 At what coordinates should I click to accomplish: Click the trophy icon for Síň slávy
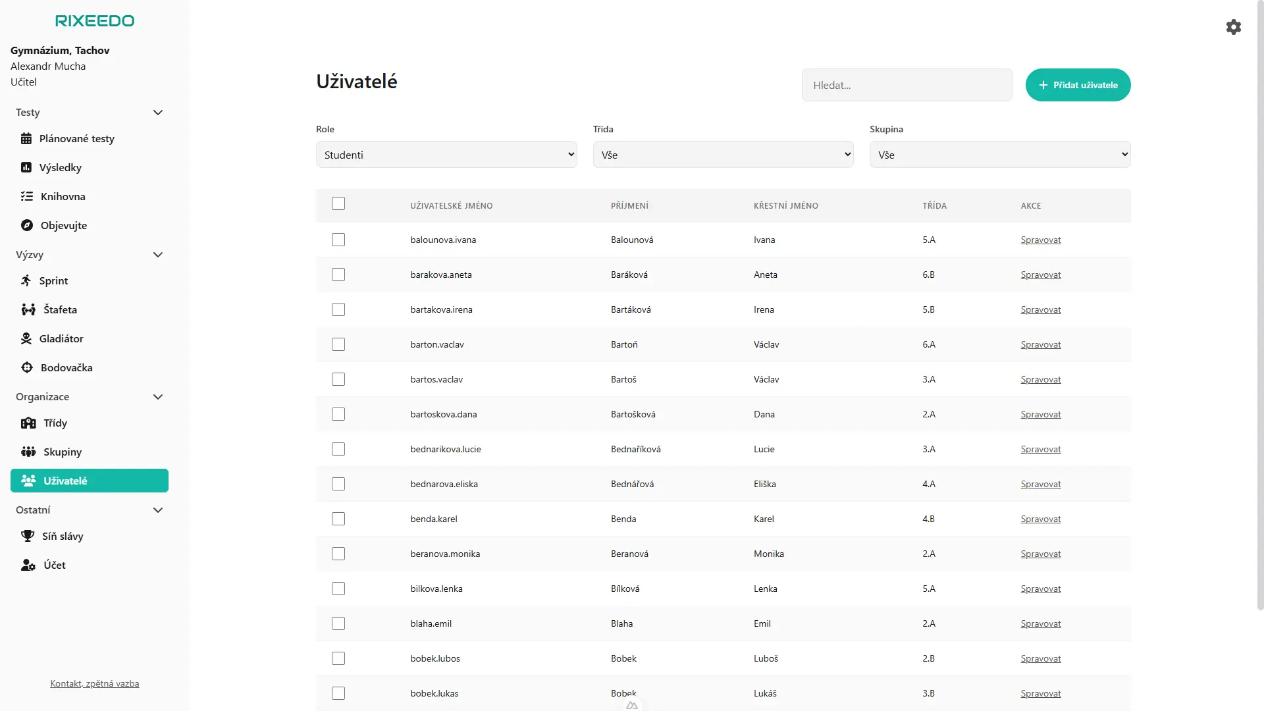point(28,537)
